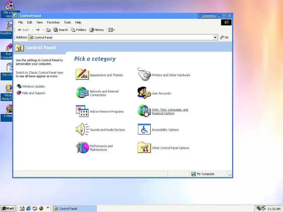
Task: Click the Appearance and Themes text link
Action: tap(106, 75)
